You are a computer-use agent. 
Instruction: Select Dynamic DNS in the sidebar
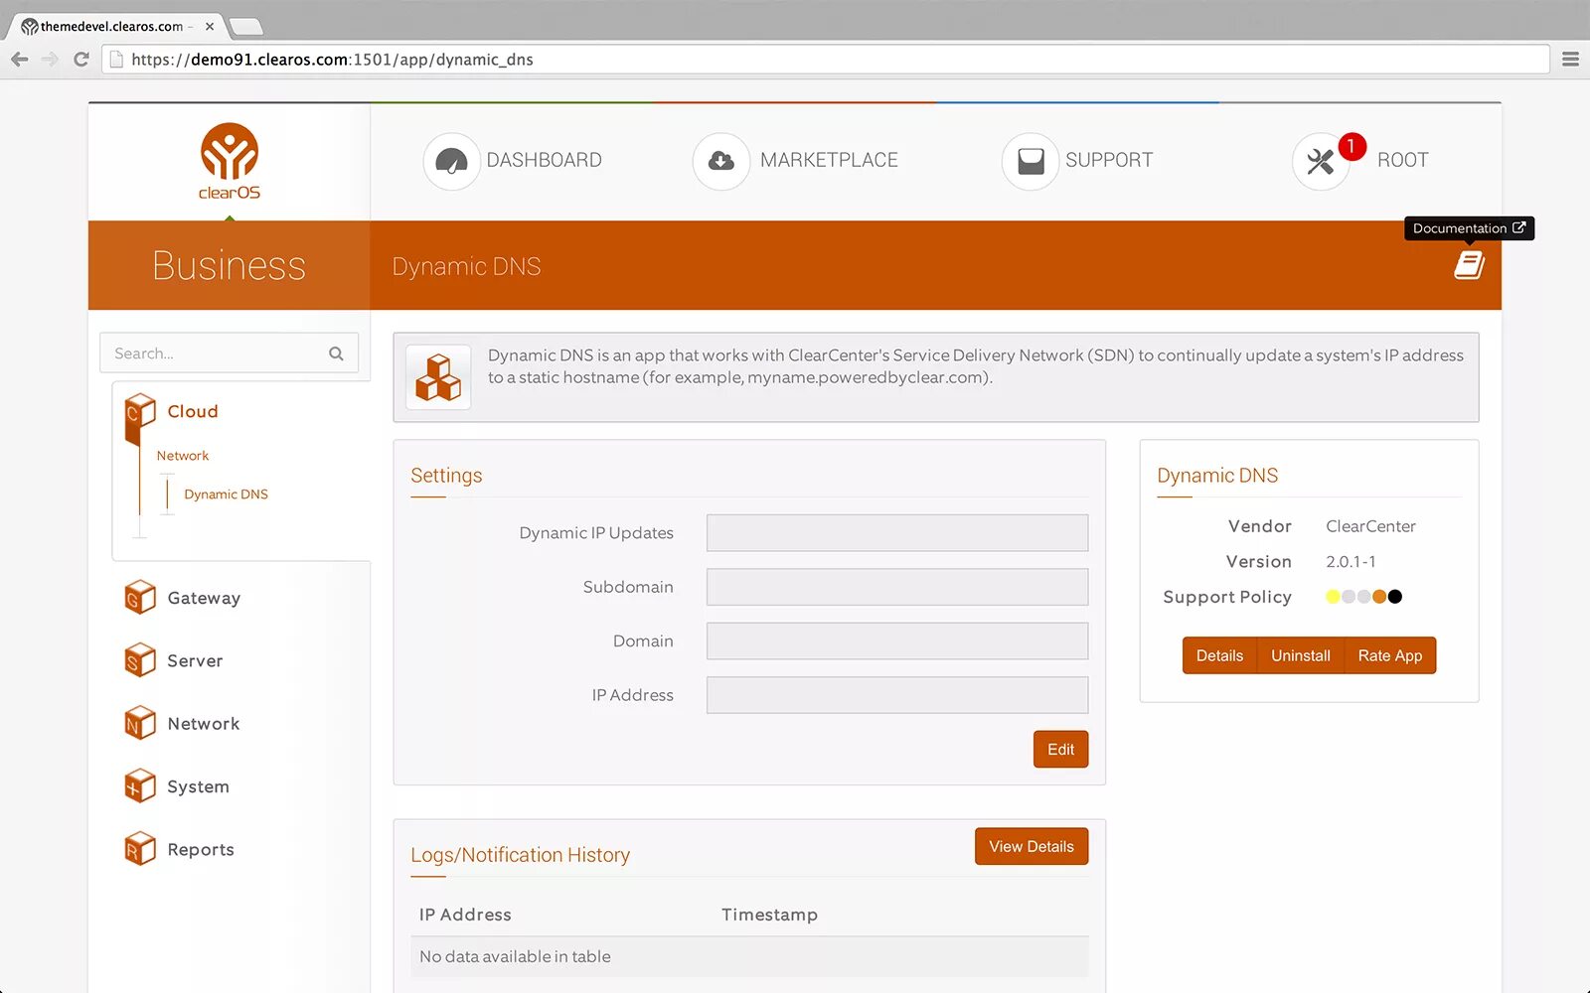coord(226,495)
